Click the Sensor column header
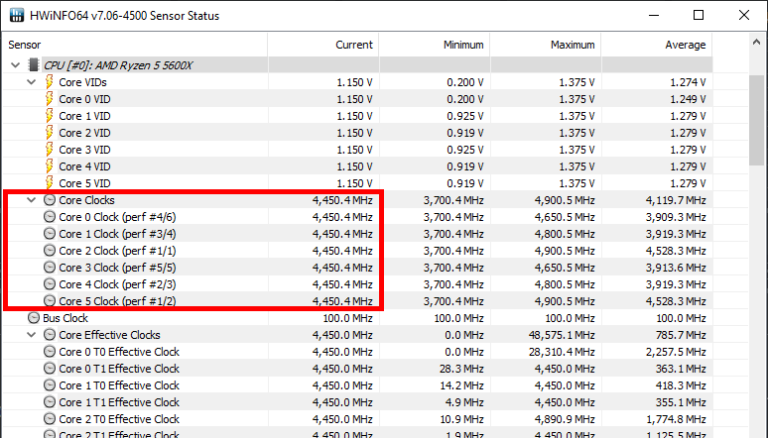768x438 pixels. pos(135,45)
